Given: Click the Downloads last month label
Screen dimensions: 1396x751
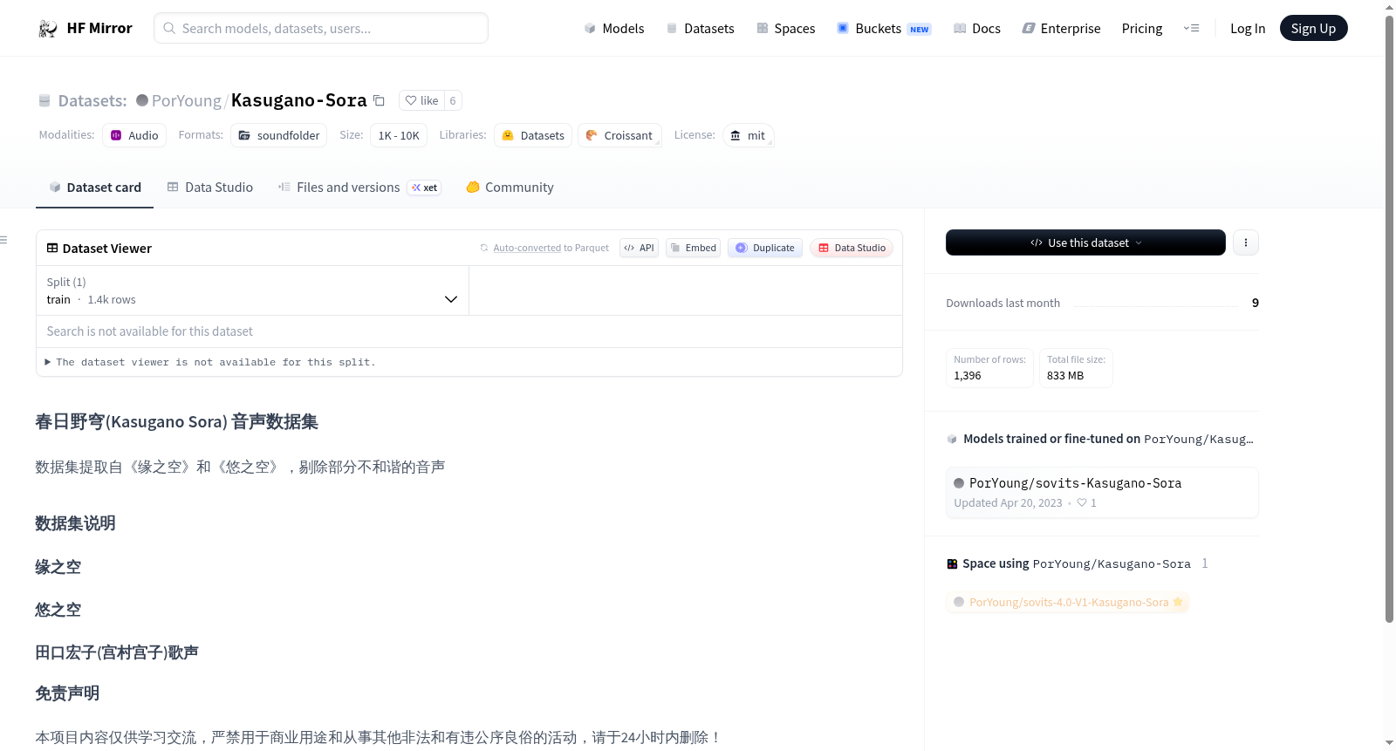Looking at the screenshot, I should click(1003, 303).
